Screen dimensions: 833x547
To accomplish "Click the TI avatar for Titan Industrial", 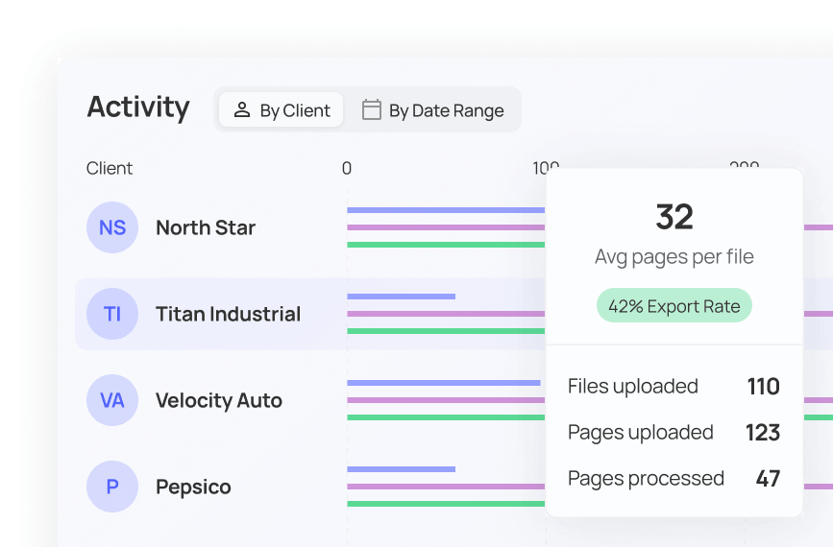I will [x=112, y=314].
